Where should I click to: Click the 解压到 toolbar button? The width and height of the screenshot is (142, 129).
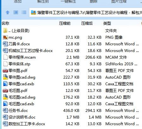tap(43, 1)
